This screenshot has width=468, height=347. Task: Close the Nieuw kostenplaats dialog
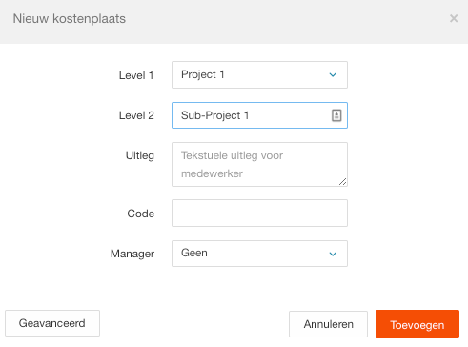point(454,18)
